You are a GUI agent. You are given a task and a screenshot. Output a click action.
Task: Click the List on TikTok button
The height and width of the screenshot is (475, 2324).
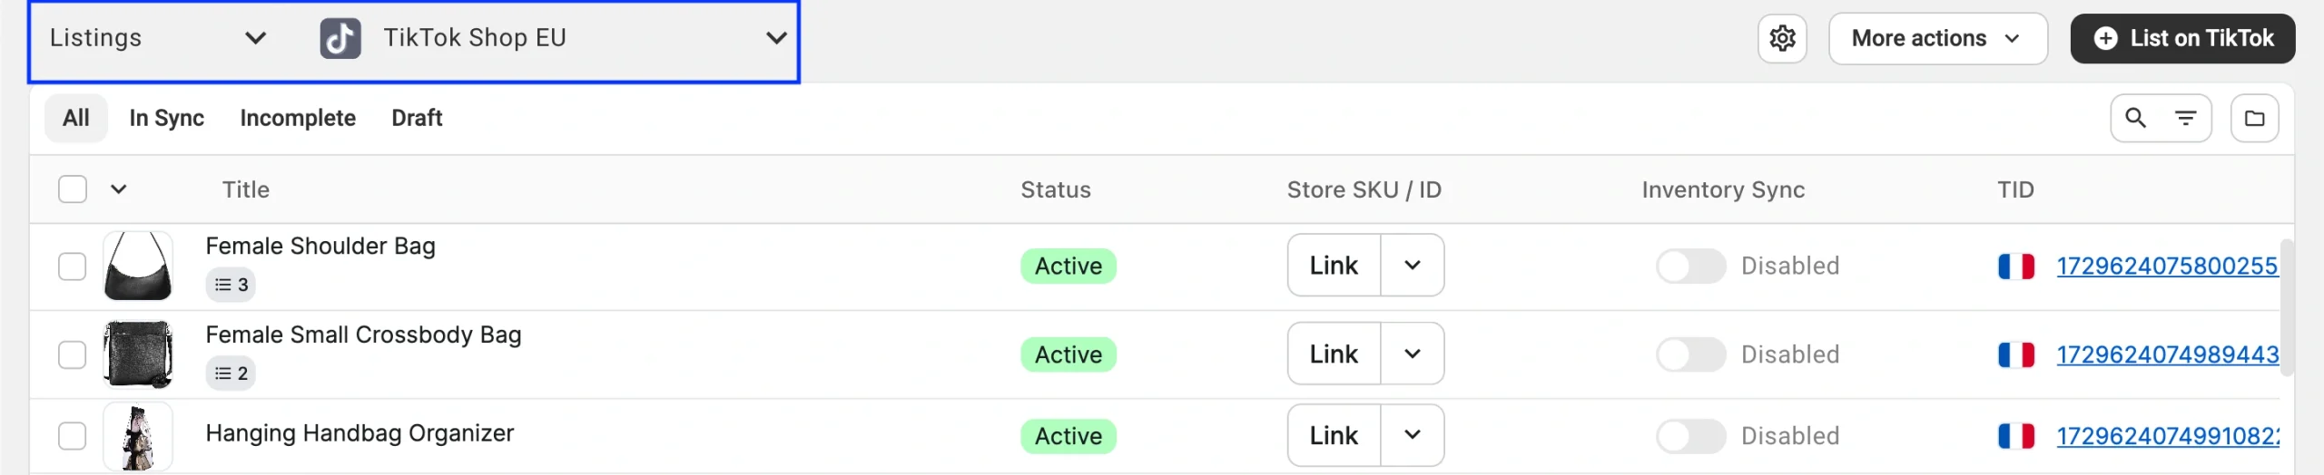[x=2182, y=38]
